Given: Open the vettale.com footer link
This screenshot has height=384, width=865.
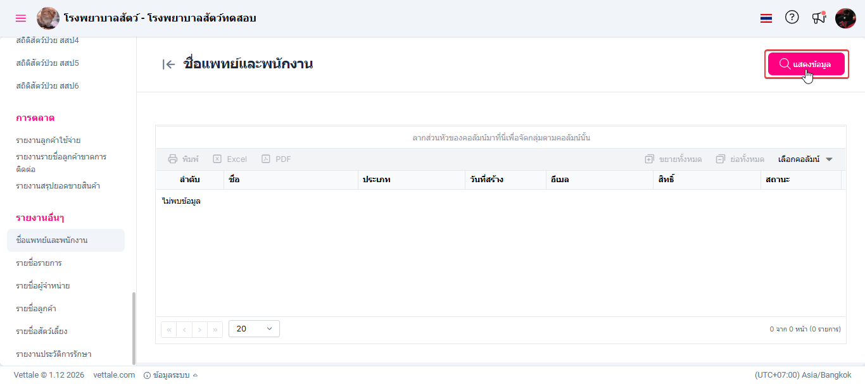Looking at the screenshot, I should [114, 375].
